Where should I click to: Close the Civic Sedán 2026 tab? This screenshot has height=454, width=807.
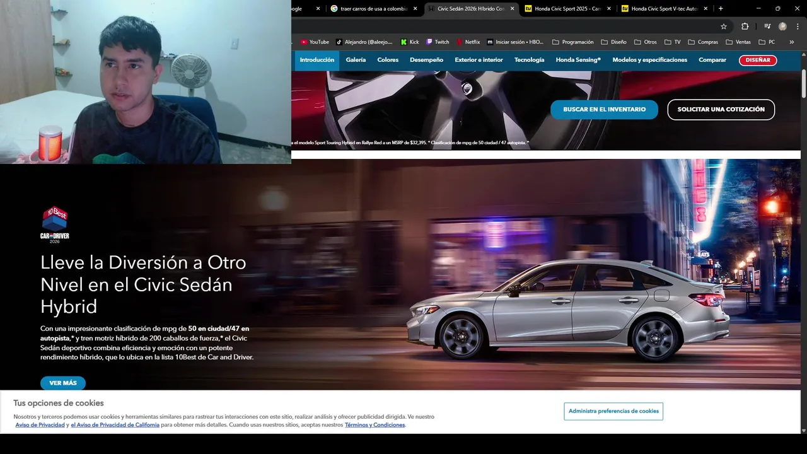(512, 9)
